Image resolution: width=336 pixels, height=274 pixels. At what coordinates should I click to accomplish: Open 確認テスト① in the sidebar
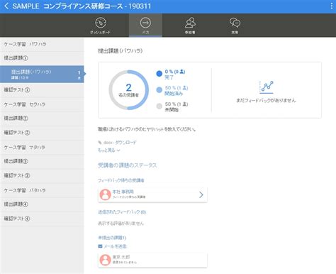[42, 90]
